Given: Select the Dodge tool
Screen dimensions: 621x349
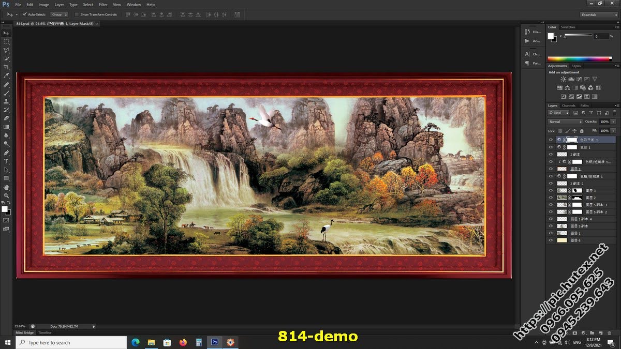Looking at the screenshot, I should 6,144.
